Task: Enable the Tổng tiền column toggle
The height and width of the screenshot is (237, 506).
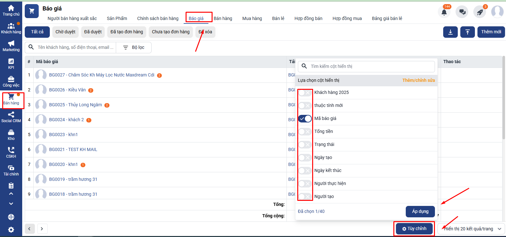Action: [x=305, y=132]
